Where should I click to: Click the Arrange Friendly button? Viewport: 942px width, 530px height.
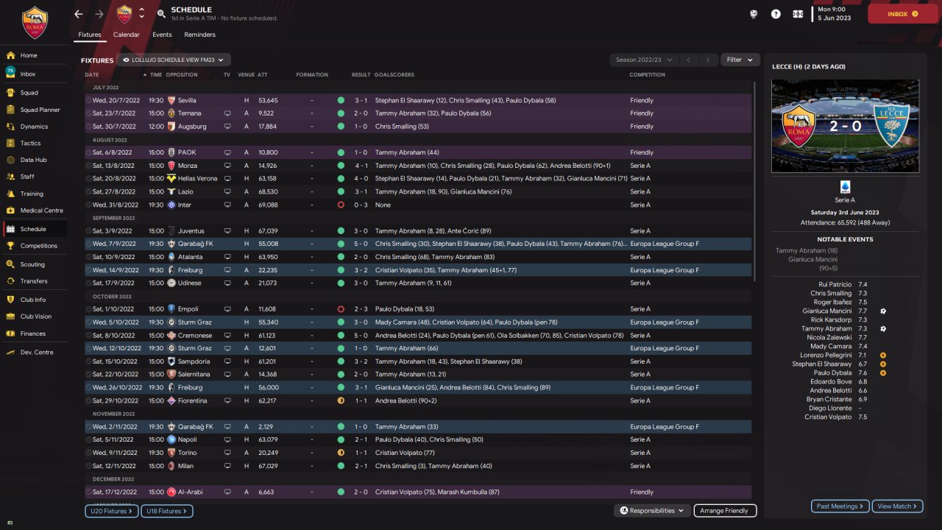click(x=724, y=510)
